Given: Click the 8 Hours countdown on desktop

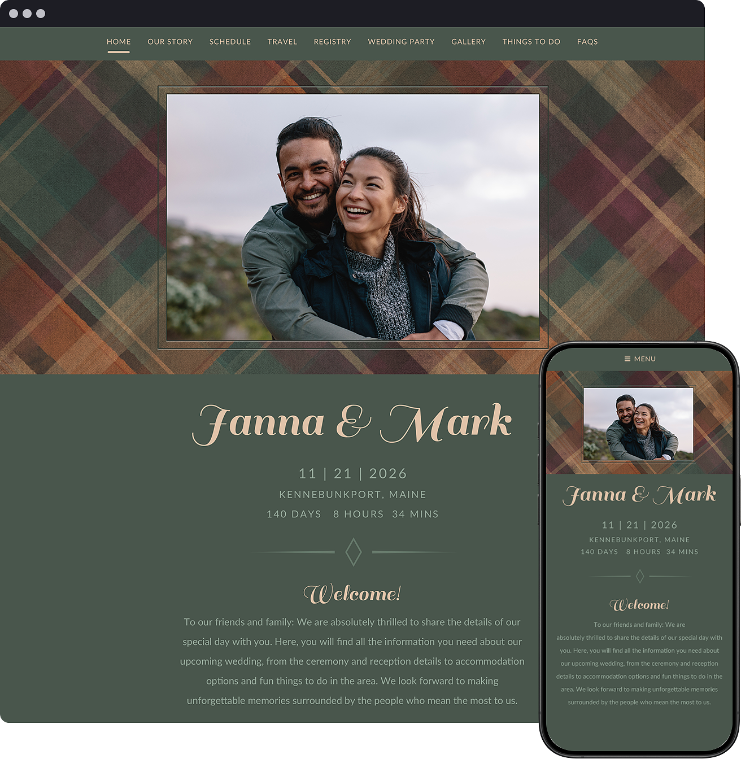Looking at the screenshot, I should point(358,514).
